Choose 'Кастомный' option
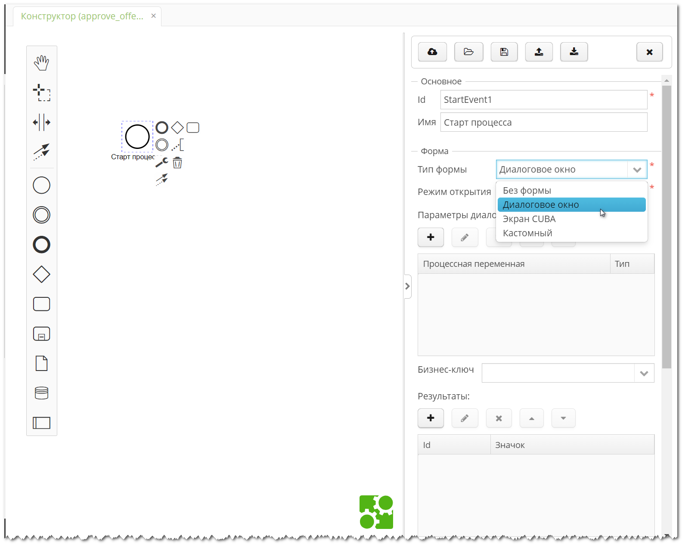This screenshot has height=547, width=682. click(571, 233)
